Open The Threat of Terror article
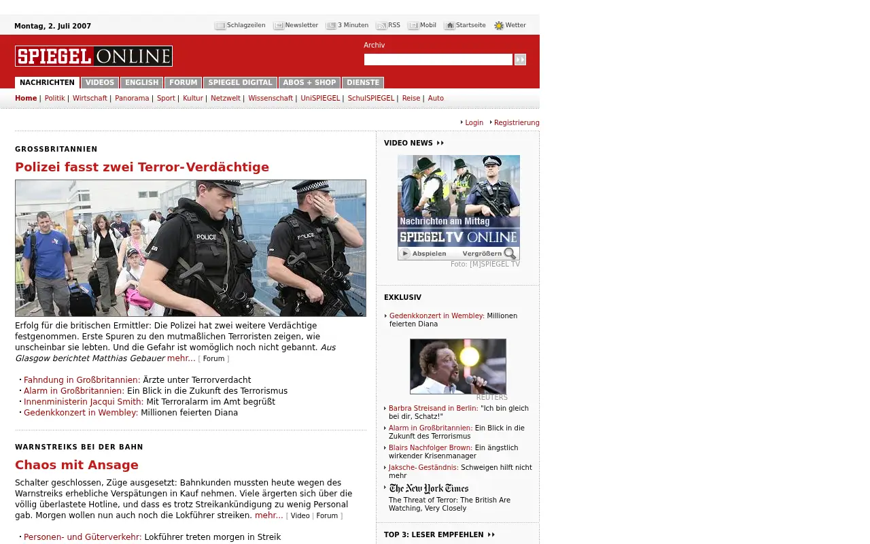 (x=449, y=505)
